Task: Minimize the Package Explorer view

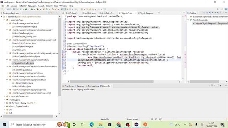Action: (57, 13)
